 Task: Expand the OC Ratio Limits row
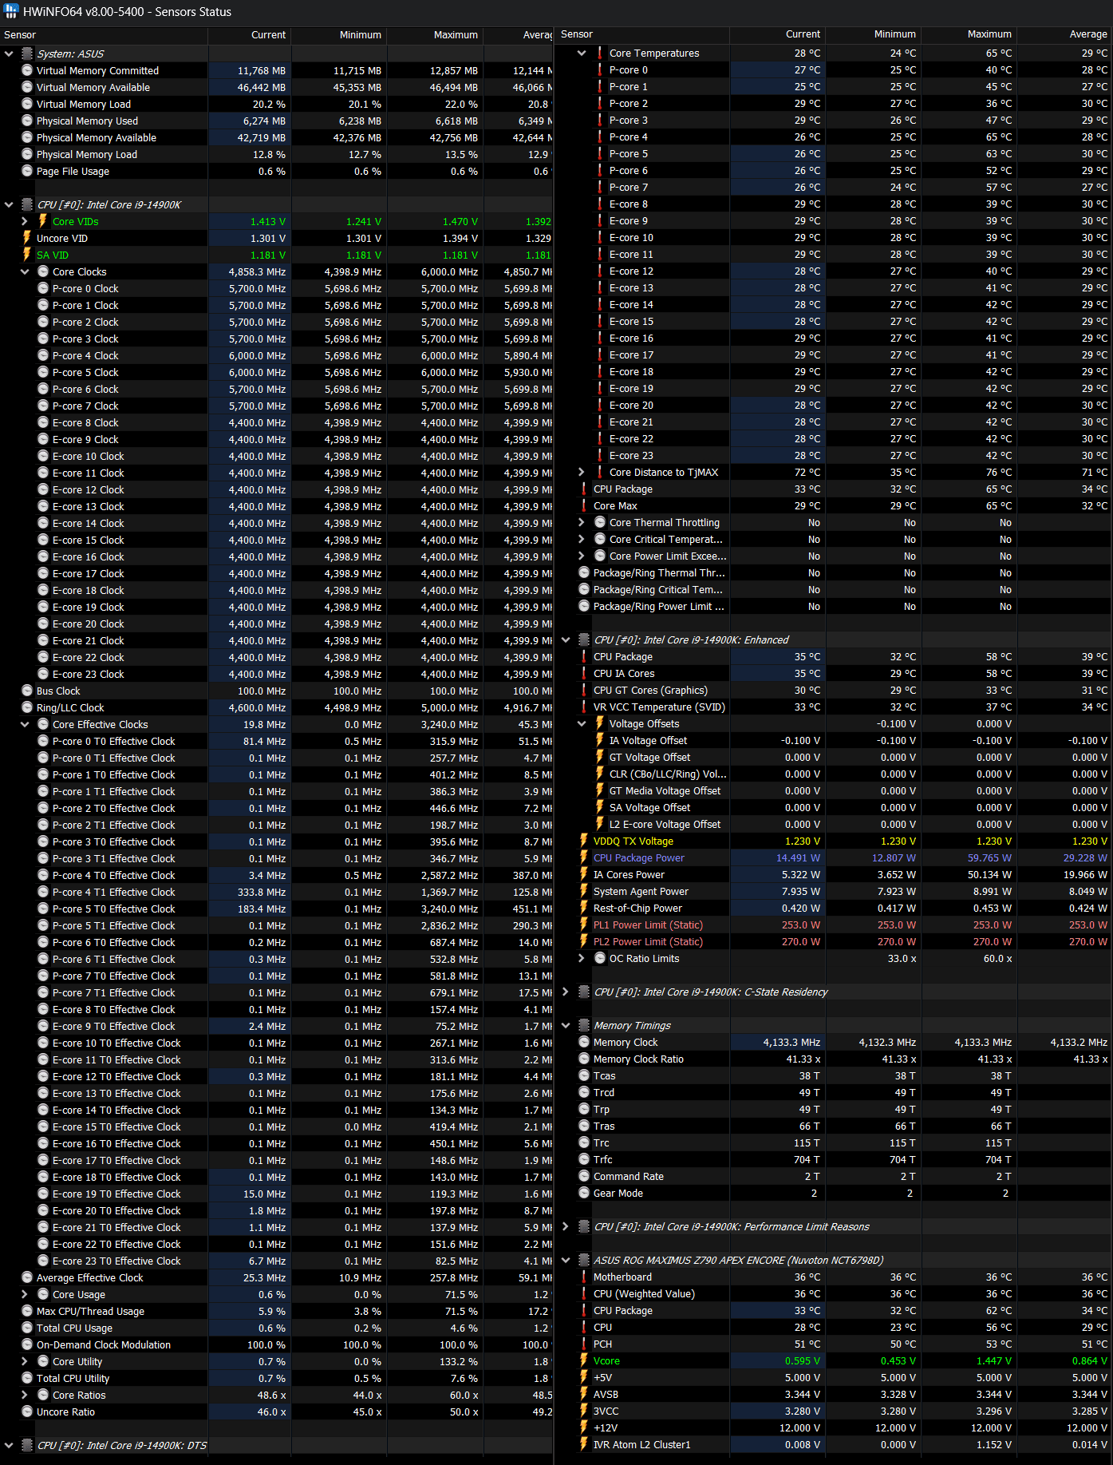(582, 958)
